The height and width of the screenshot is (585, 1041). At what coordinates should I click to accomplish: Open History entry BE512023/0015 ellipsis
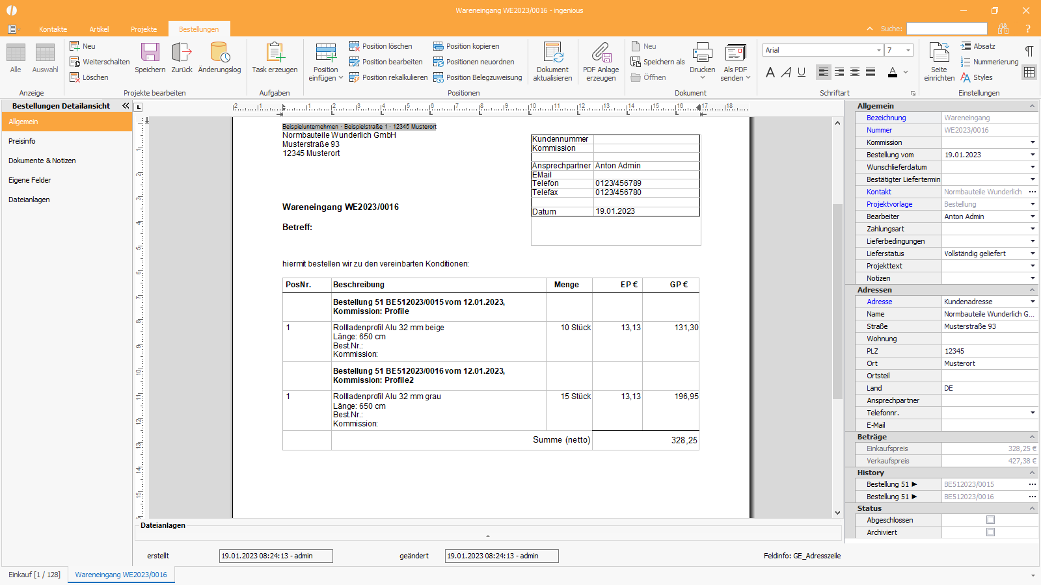1033,484
